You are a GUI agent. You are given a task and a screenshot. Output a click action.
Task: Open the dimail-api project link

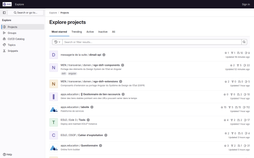point(81,55)
